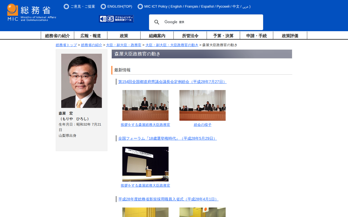The image size is (348, 217).
Task: Open the 予算・決算 menu
Action: coord(223,36)
